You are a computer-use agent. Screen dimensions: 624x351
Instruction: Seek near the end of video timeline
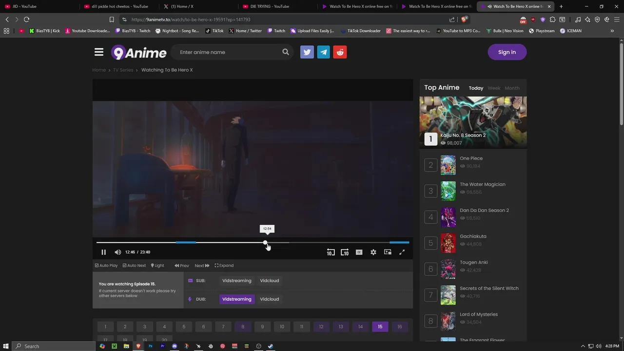(x=400, y=242)
